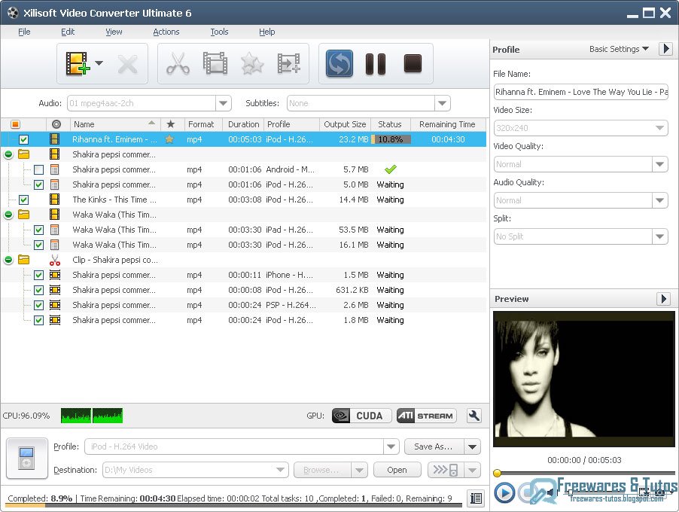Open the Tools menu

(219, 32)
